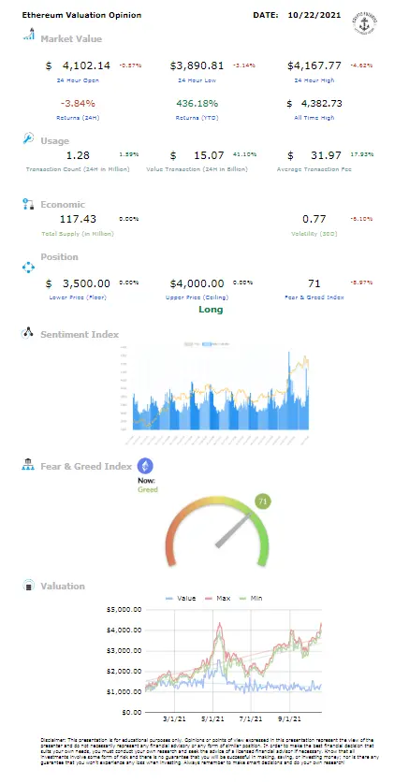Click the Sentiment Index bar chart
This screenshot has width=409, height=783.
coord(216,392)
